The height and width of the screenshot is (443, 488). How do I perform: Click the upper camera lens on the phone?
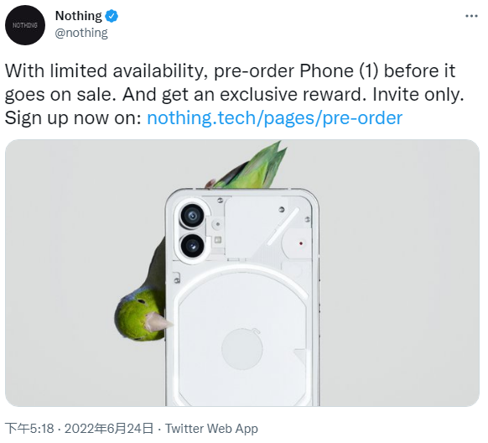tap(192, 216)
